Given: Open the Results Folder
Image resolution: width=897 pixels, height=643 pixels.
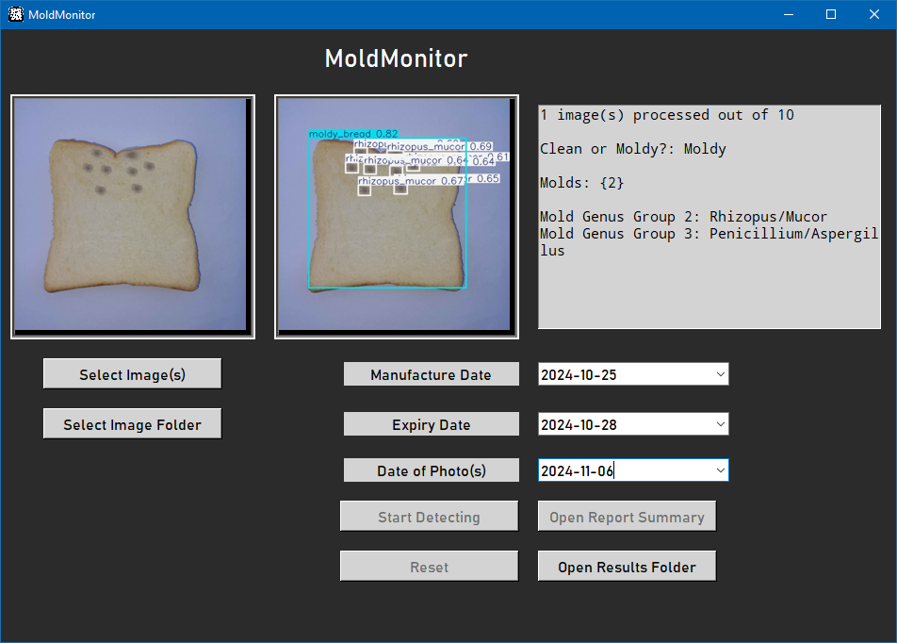Looking at the screenshot, I should pos(627,567).
